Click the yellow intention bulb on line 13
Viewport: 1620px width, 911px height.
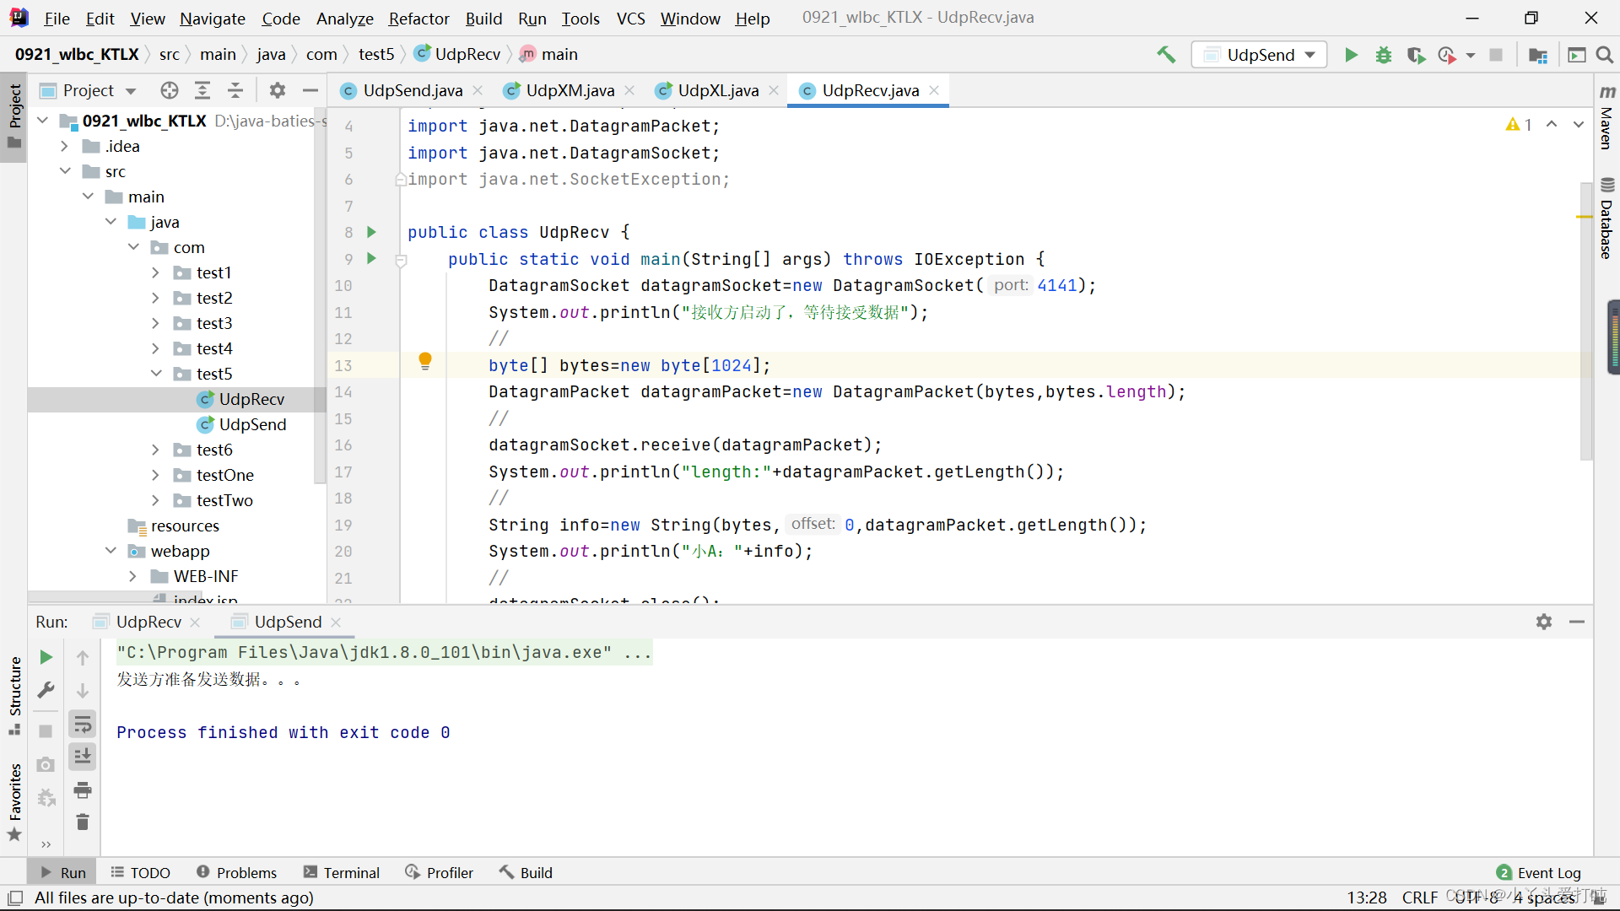425,361
